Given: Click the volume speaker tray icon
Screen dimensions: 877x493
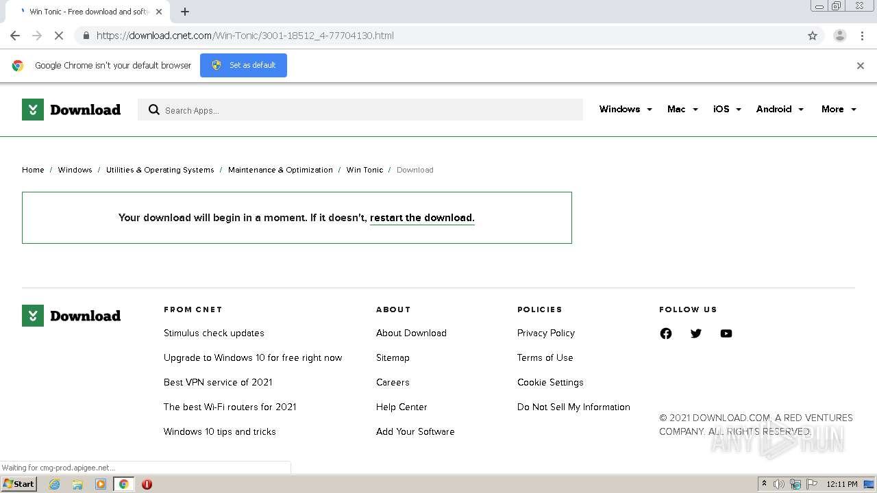Looking at the screenshot, I should tap(779, 484).
